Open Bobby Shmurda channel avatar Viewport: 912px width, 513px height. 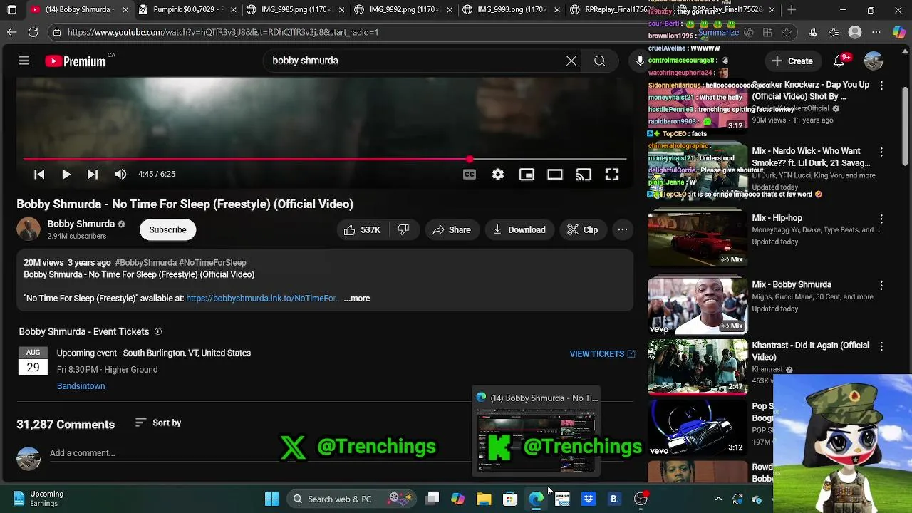coord(28,229)
